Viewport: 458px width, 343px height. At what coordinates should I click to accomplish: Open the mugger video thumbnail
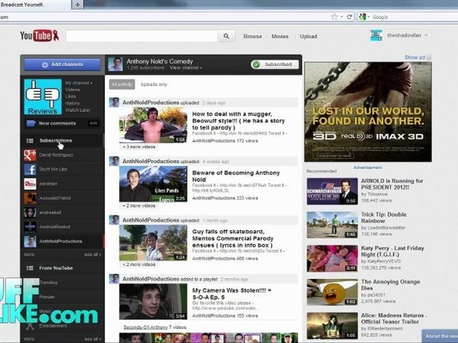[x=153, y=125]
